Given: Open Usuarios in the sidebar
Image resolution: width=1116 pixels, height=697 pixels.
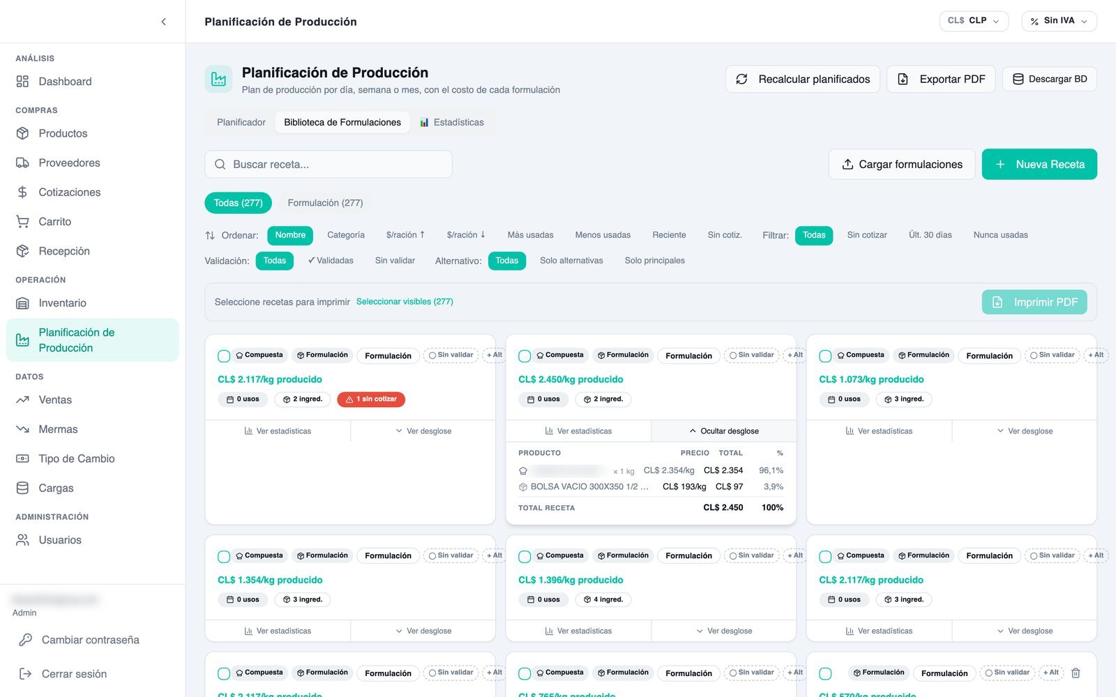Looking at the screenshot, I should coord(60,540).
